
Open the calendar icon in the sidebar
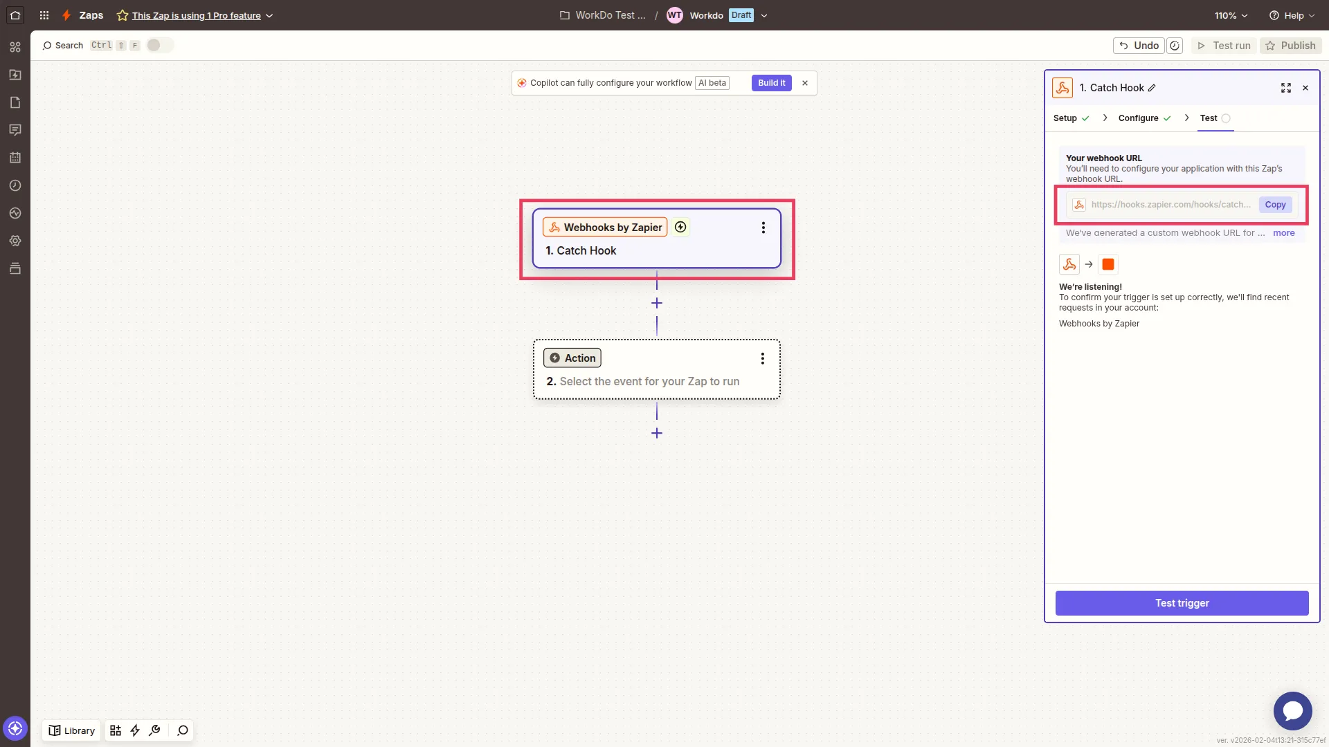tap(15, 158)
